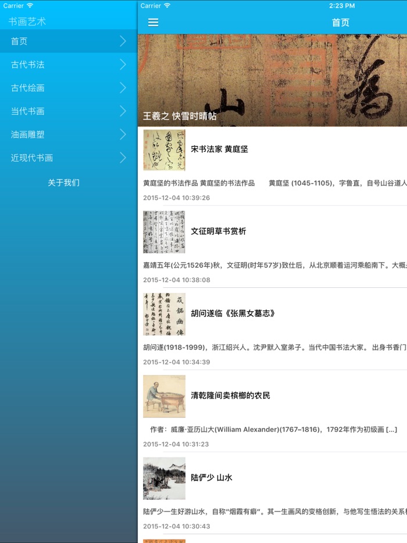Screen dimensions: 407x543
Task: Open article title 宋书法家 黄庭坚
Action: pos(219,149)
